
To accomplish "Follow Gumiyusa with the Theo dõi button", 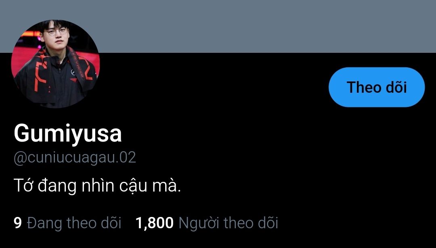I will pyautogui.click(x=377, y=87).
